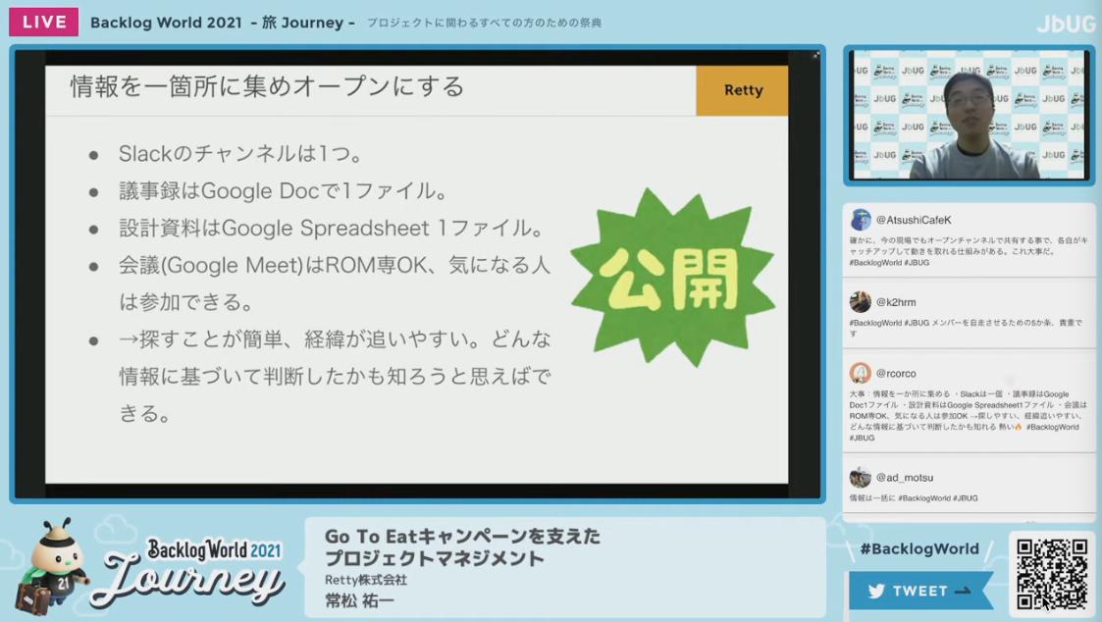Click @k2hrm avatar
Screen dimensions: 1102x622
[x=861, y=302]
